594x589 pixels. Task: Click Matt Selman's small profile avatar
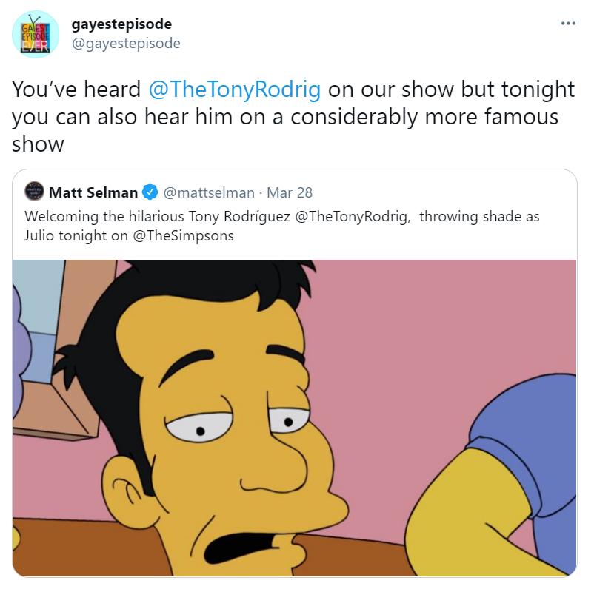click(34, 192)
